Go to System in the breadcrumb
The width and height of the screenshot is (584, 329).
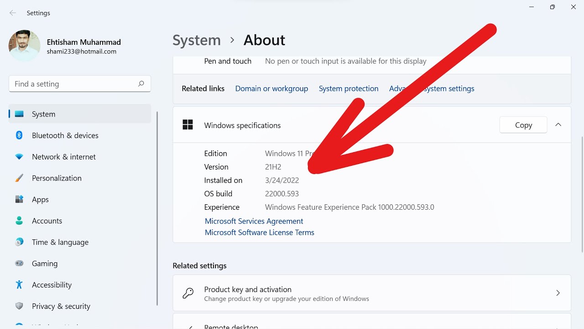(x=197, y=40)
